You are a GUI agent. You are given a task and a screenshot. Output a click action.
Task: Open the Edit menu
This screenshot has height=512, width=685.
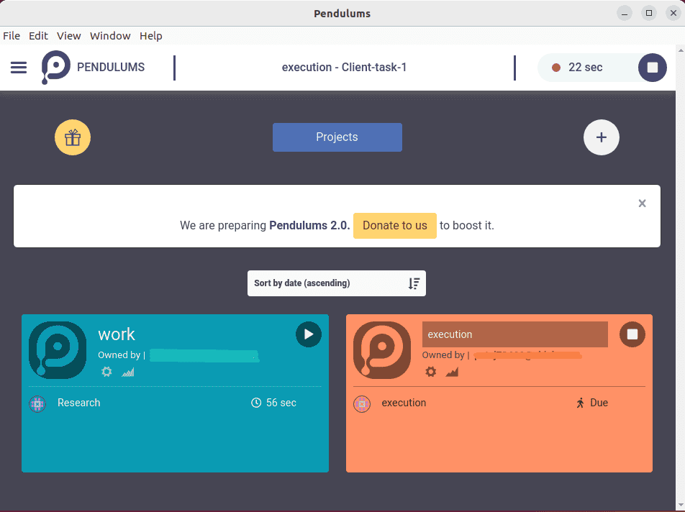click(38, 36)
